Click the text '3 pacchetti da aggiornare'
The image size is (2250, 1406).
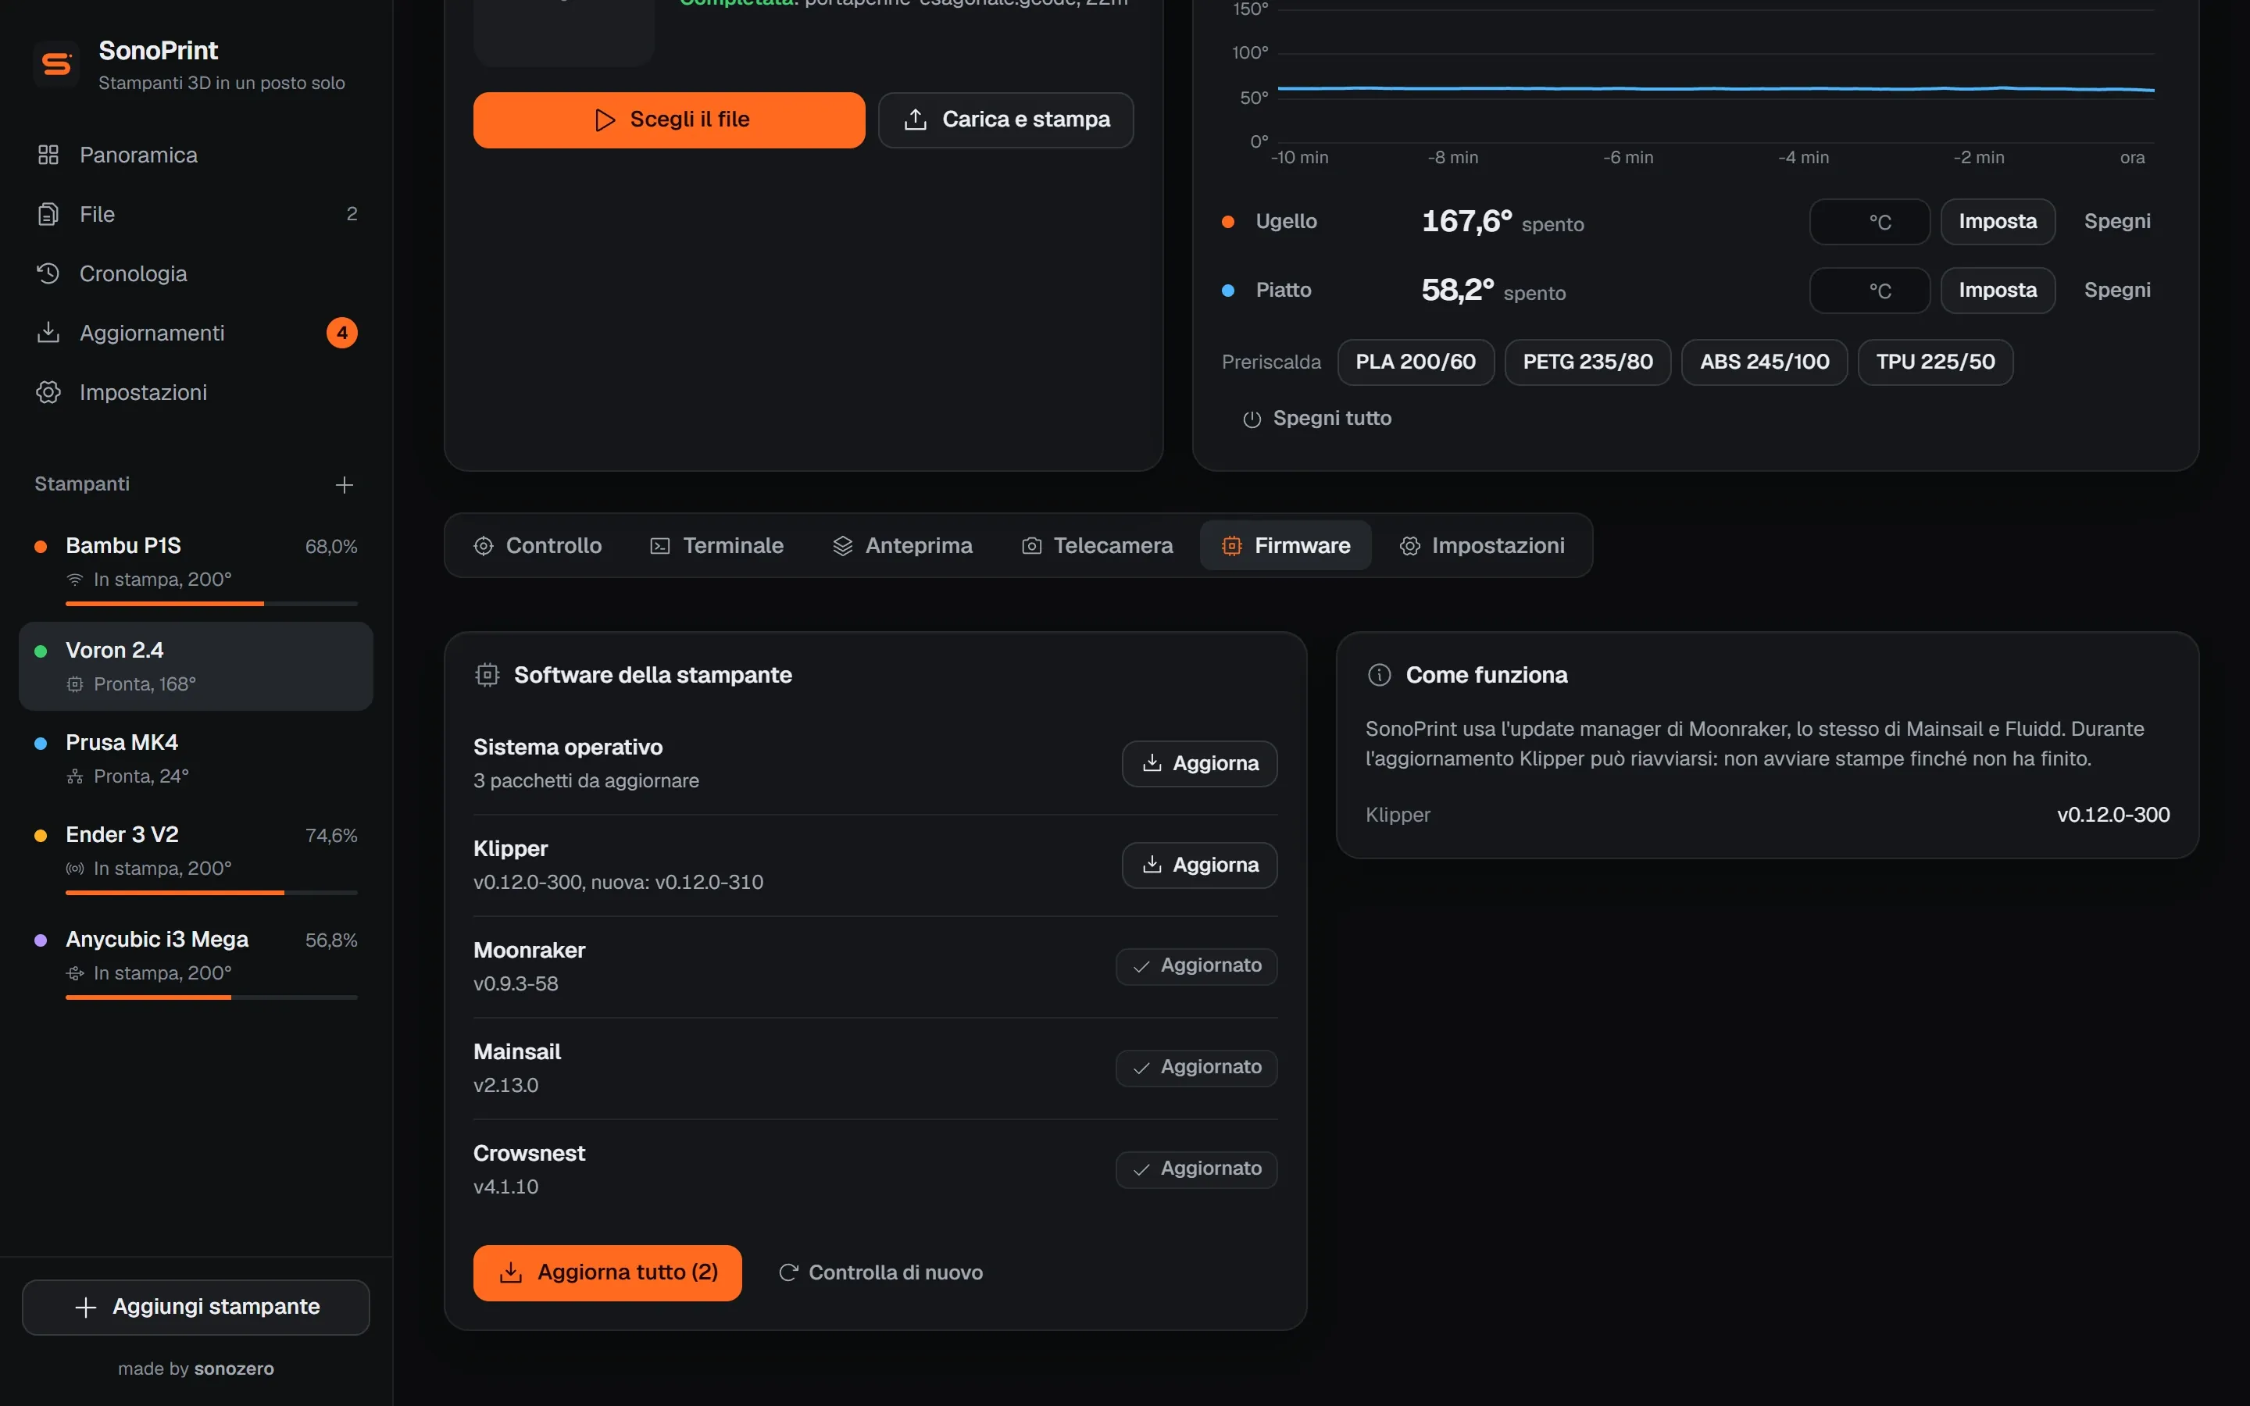[x=586, y=781]
